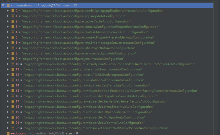Expand element 13 ValidationAutoConfiguration

(x=8, y=80)
